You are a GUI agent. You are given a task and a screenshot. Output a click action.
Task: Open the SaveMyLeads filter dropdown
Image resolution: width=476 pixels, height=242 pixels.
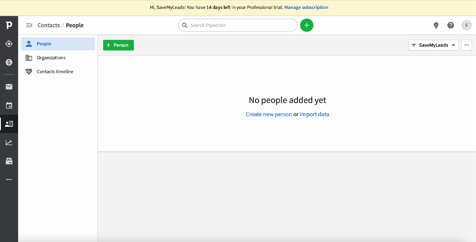[433, 45]
